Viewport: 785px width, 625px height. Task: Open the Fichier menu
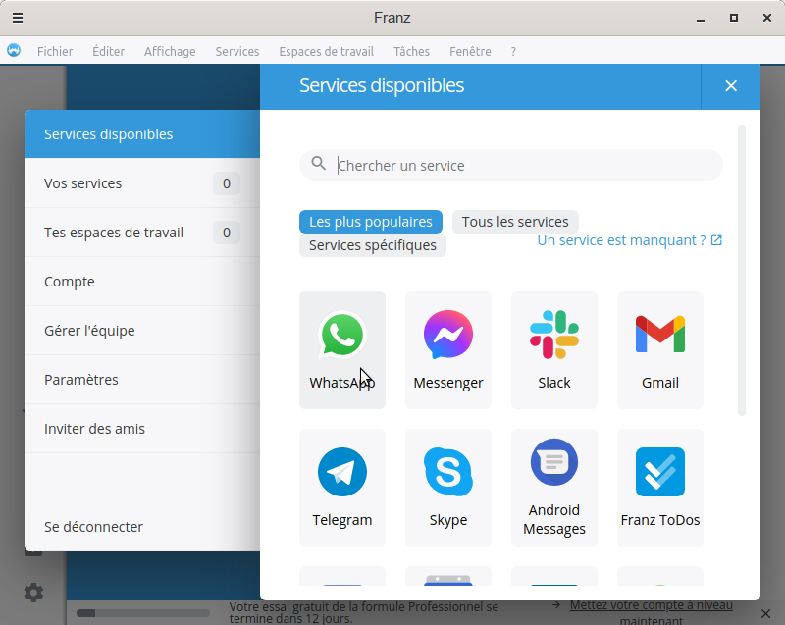[x=55, y=51]
